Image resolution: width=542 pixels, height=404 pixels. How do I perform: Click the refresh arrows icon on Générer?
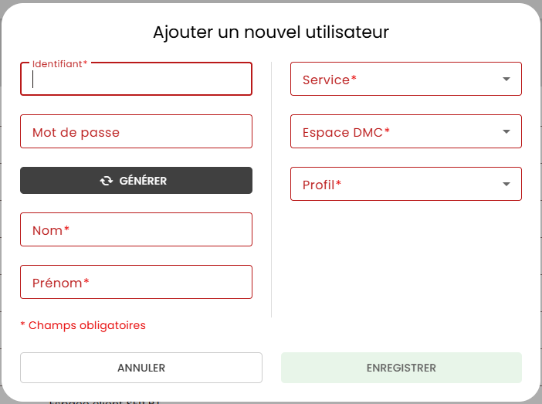(107, 181)
